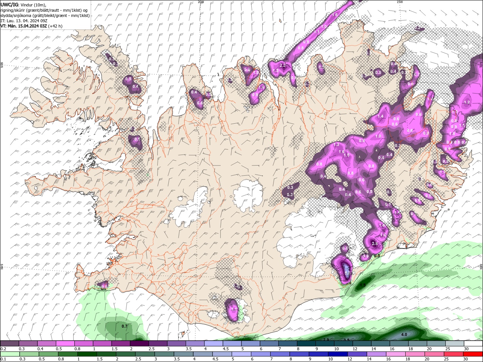Click the UWC/IG title in the legend box
483x362 pixels.
point(9,5)
